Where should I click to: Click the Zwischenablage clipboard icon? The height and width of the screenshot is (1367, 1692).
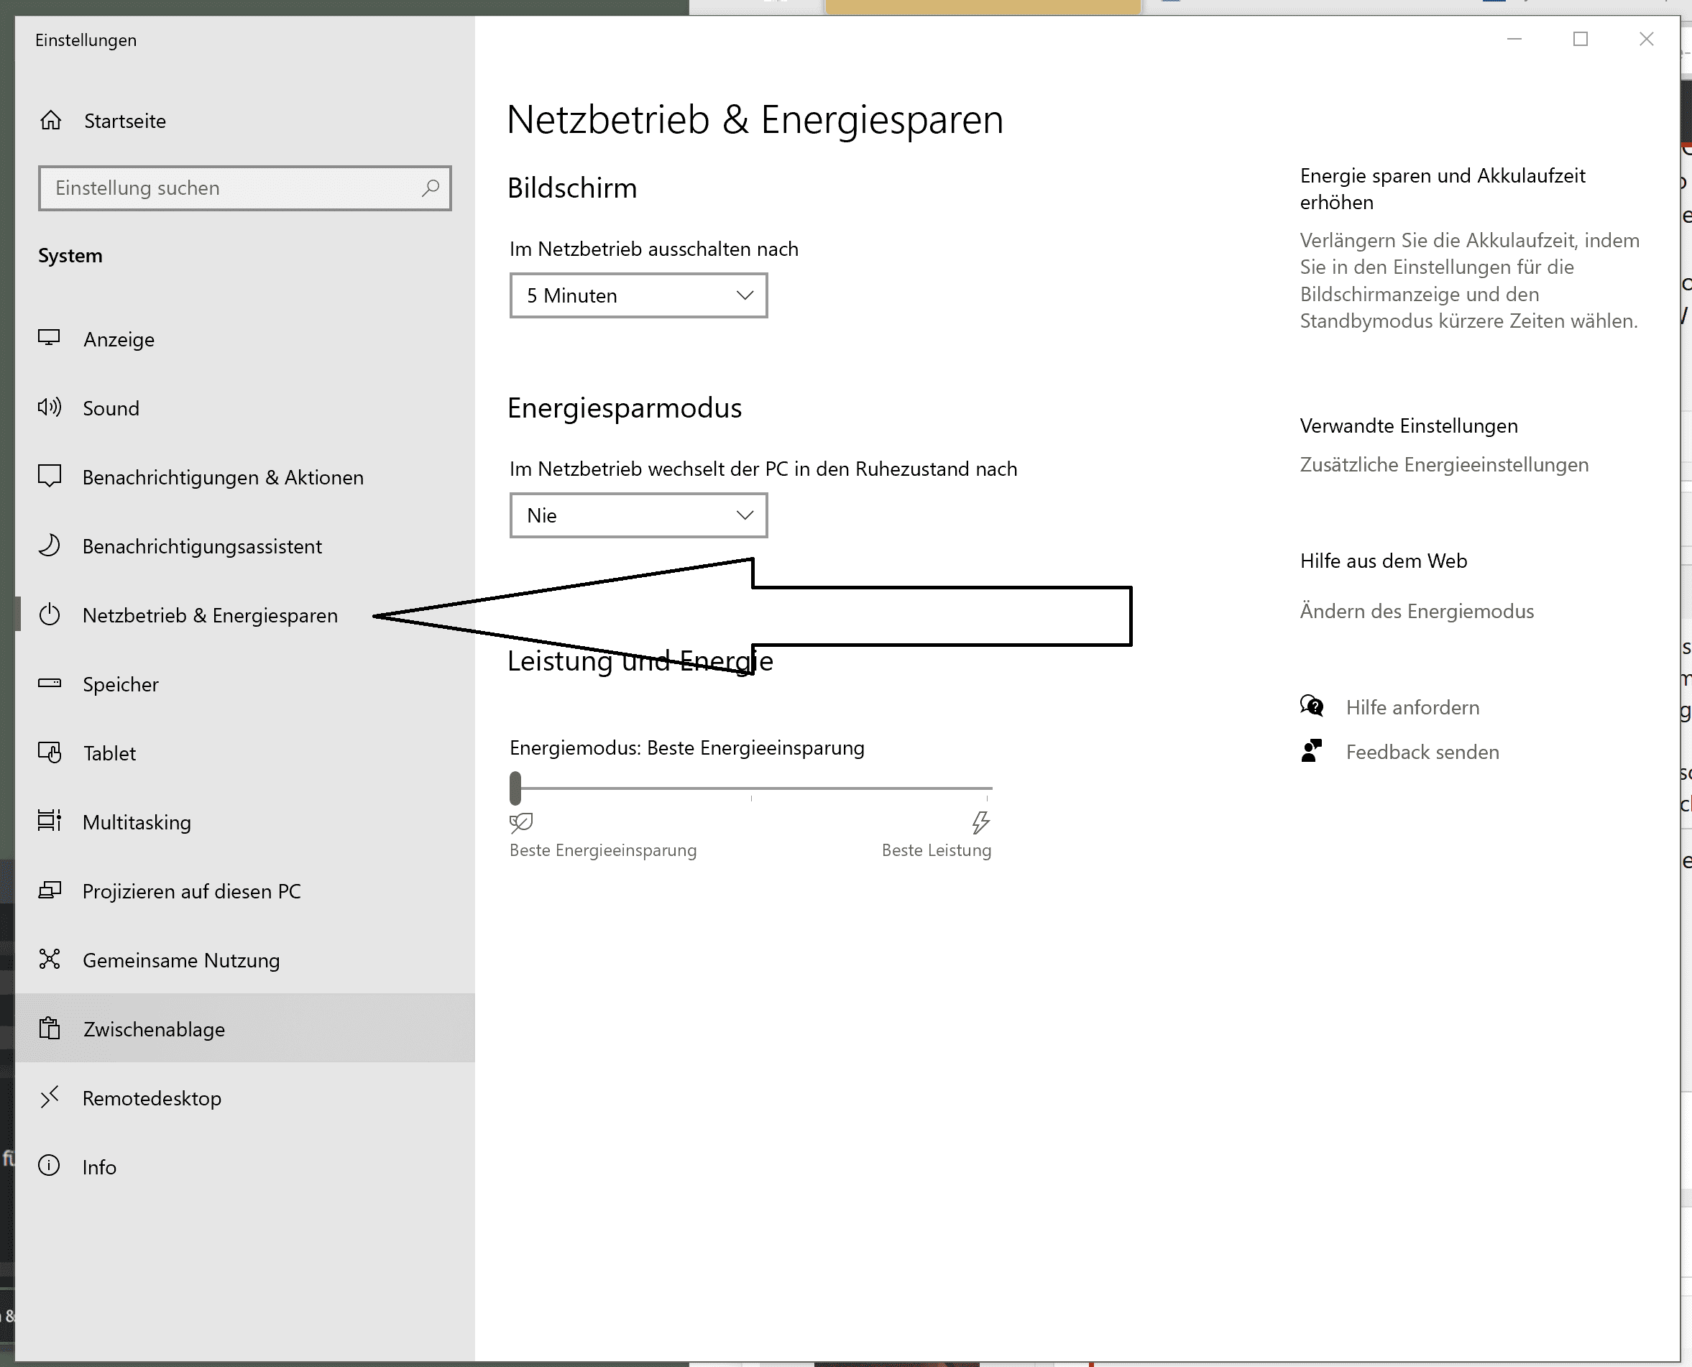[50, 1028]
